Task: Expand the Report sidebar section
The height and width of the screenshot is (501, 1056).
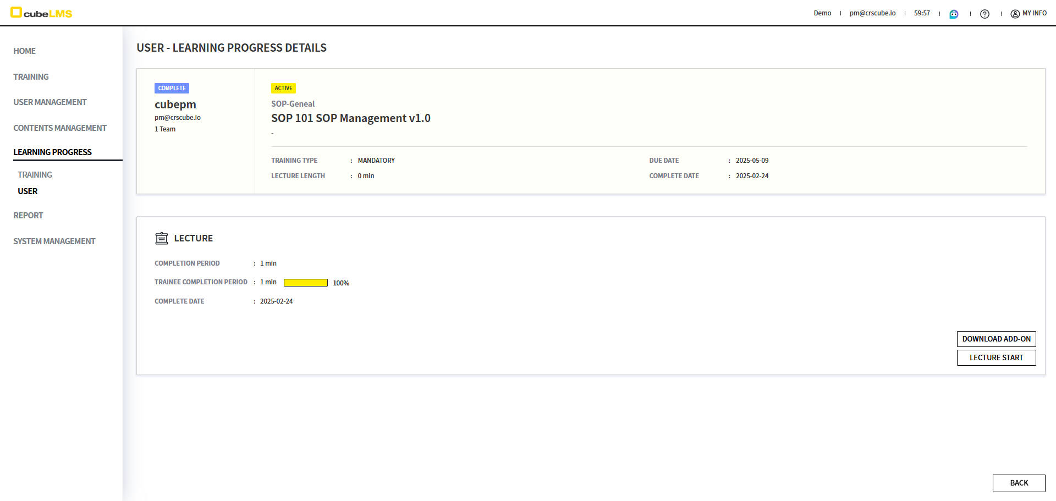Action: coord(28,216)
